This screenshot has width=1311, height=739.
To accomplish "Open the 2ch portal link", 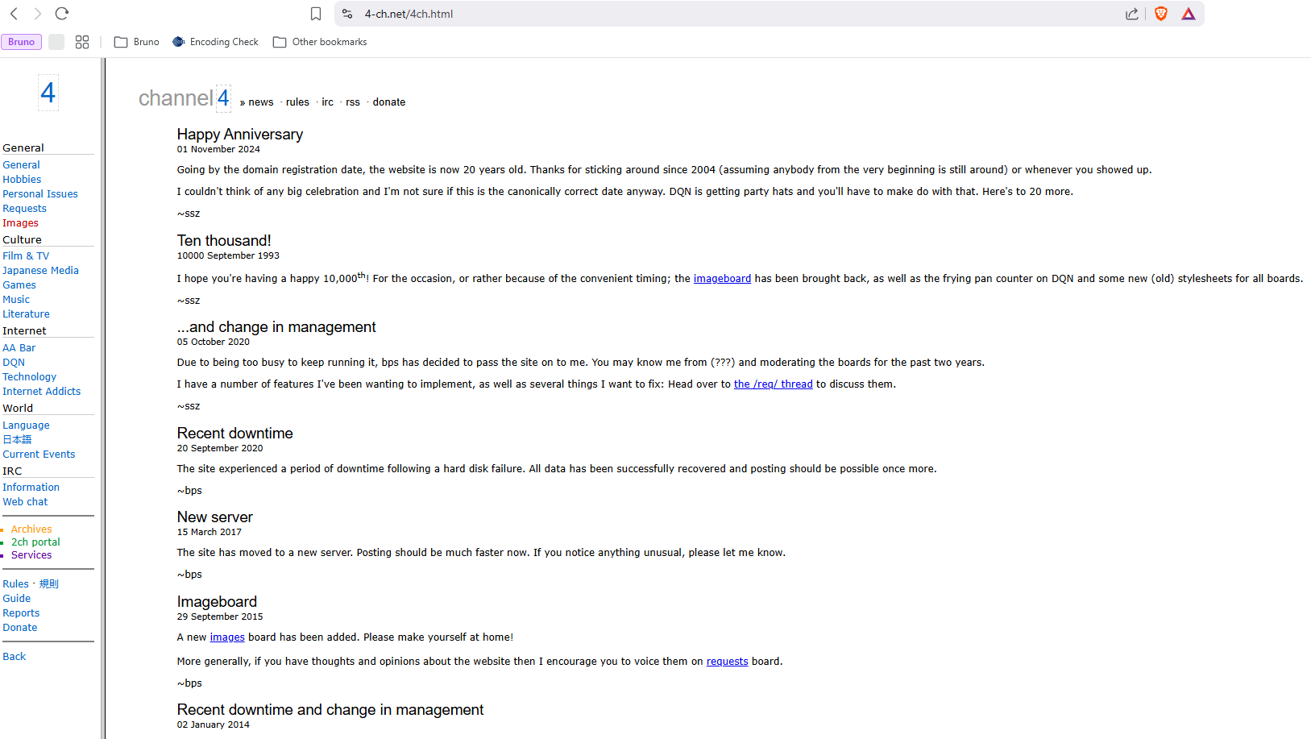I will (x=35, y=542).
